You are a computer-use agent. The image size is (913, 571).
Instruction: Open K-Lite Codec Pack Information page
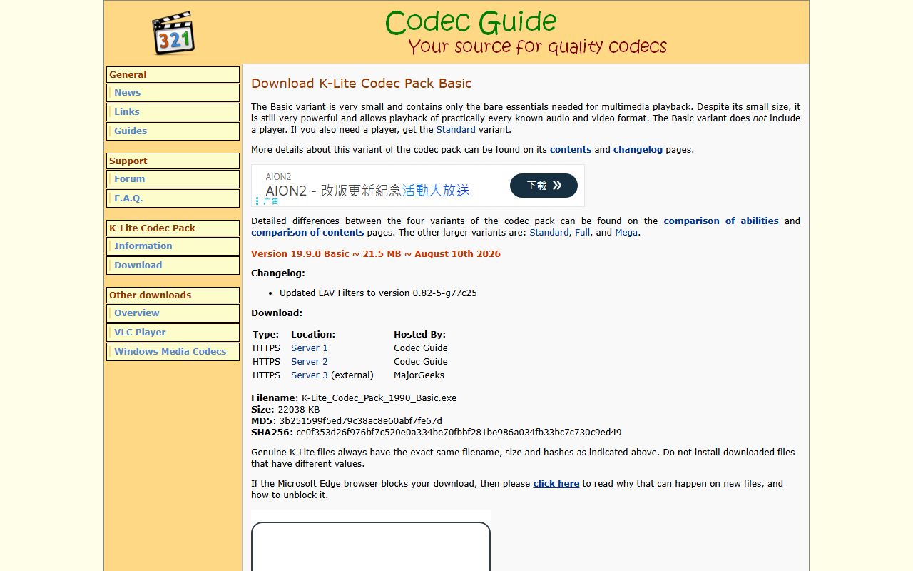[x=173, y=246]
